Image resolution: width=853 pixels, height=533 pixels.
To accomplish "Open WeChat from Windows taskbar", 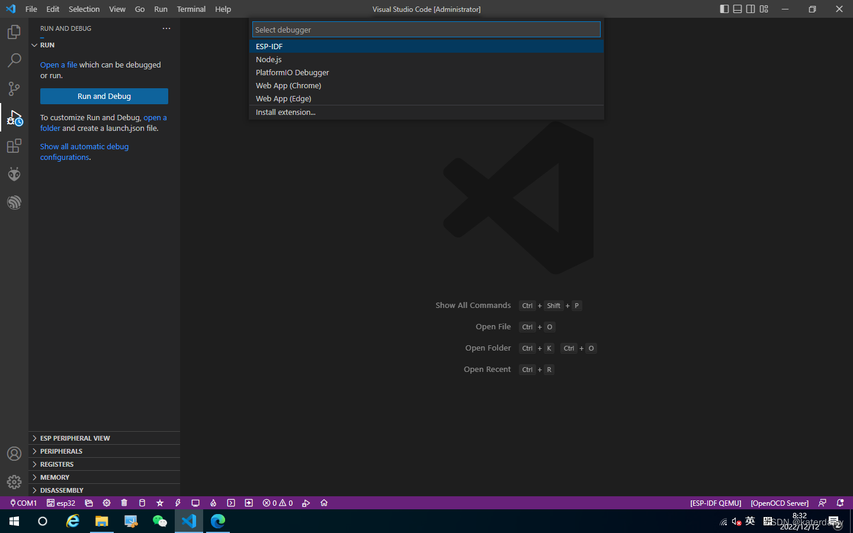I will 160,521.
